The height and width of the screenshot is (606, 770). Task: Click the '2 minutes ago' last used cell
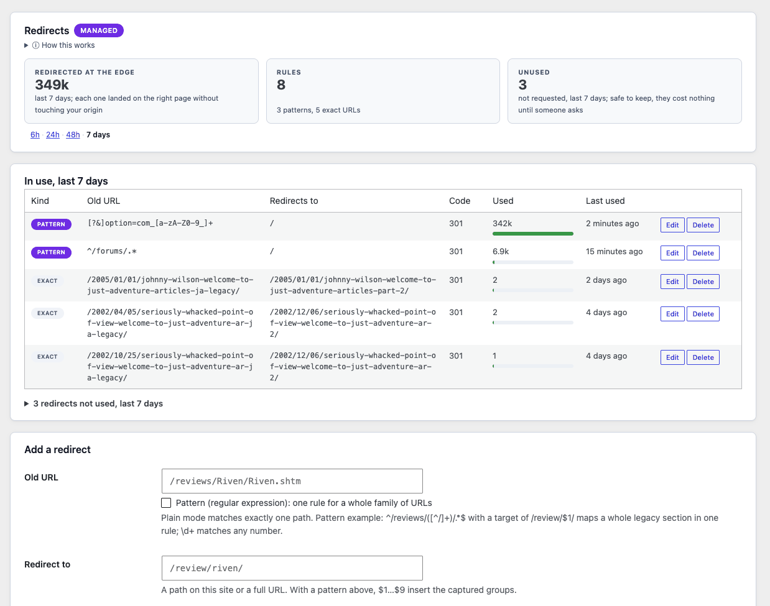(x=612, y=224)
